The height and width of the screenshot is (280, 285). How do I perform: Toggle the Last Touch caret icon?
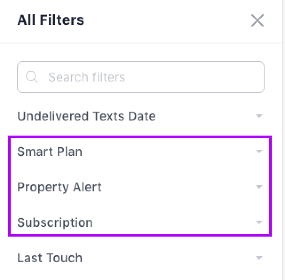point(259,258)
